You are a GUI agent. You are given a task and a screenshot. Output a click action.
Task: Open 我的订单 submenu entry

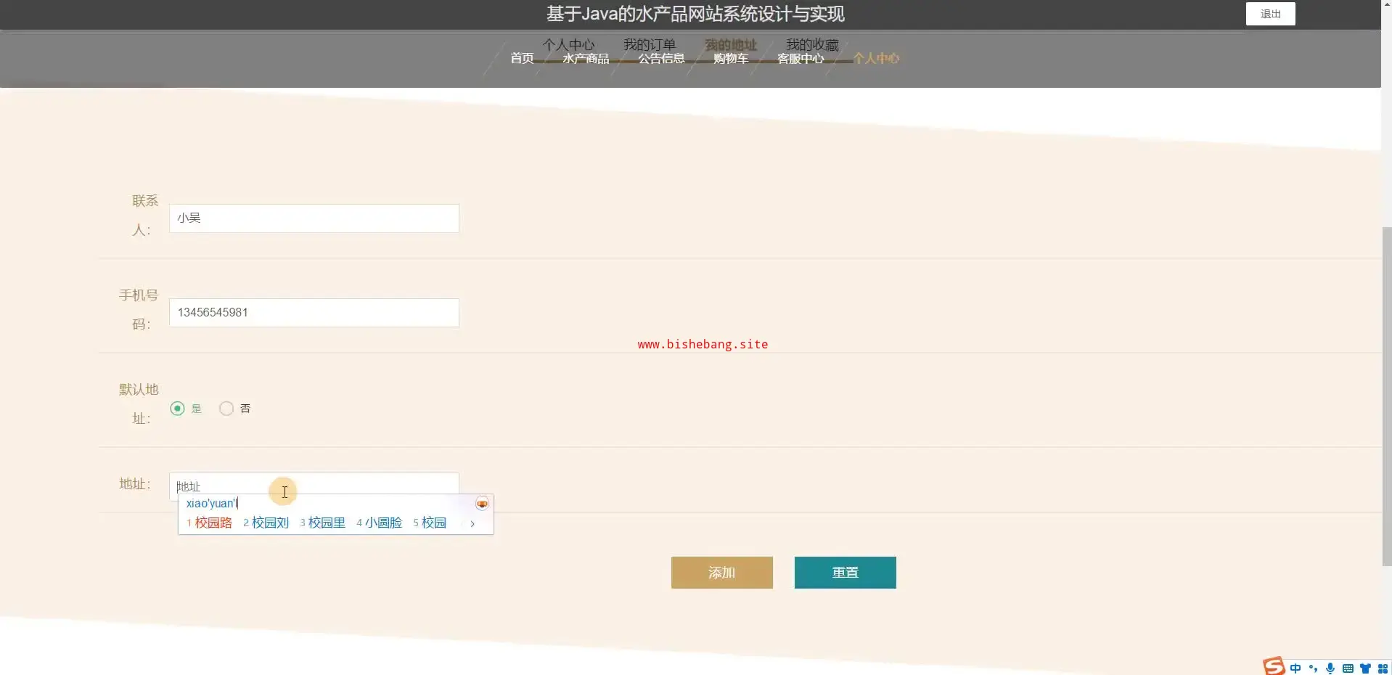(650, 44)
